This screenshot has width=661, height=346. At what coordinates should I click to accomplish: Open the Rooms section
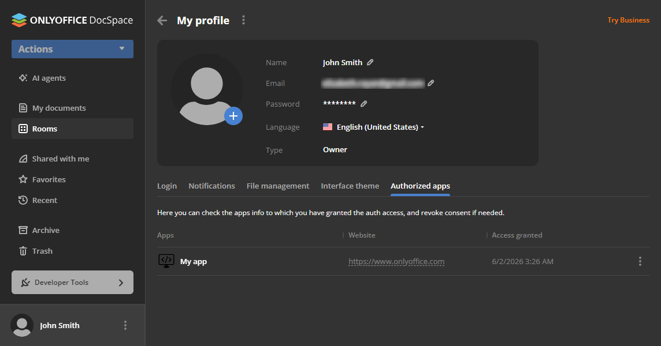(72, 129)
